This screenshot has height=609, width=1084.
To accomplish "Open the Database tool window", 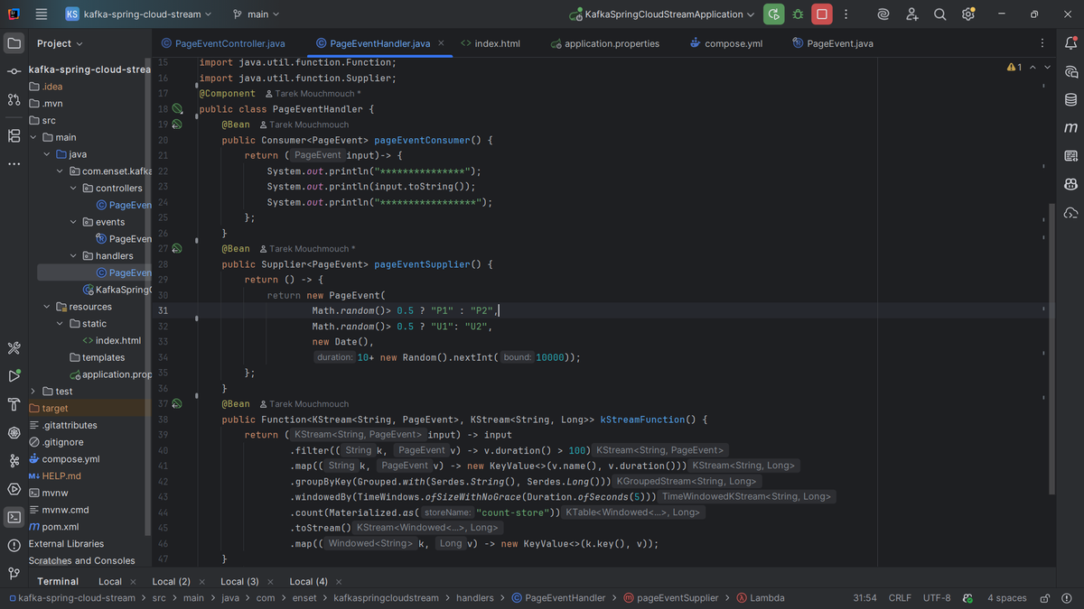I will [1070, 99].
